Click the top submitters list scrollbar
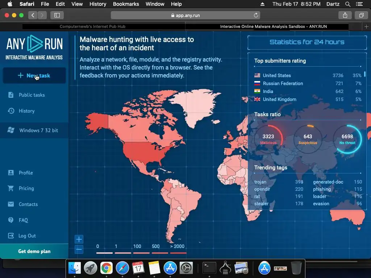The width and height of the screenshot is (371, 278). click(x=365, y=74)
